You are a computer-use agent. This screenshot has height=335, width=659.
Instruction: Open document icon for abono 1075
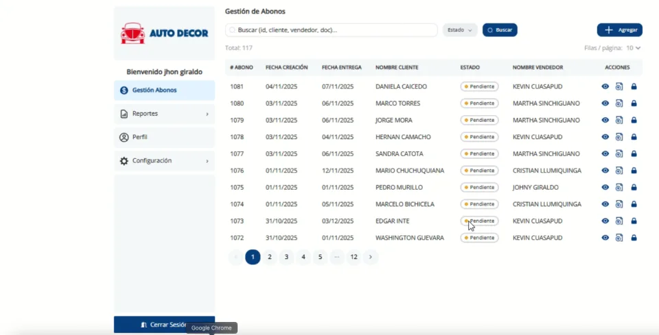[619, 187]
